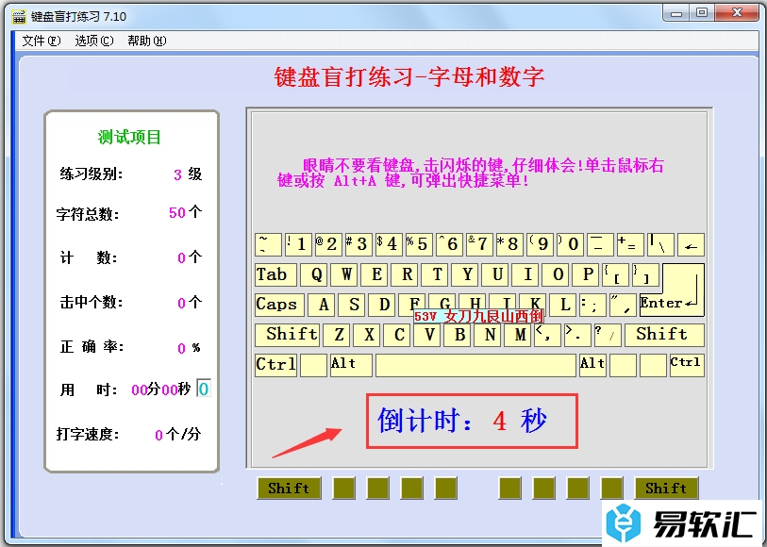Click the Enter key on virtual keyboard
The height and width of the screenshot is (547, 767).
pos(672,290)
